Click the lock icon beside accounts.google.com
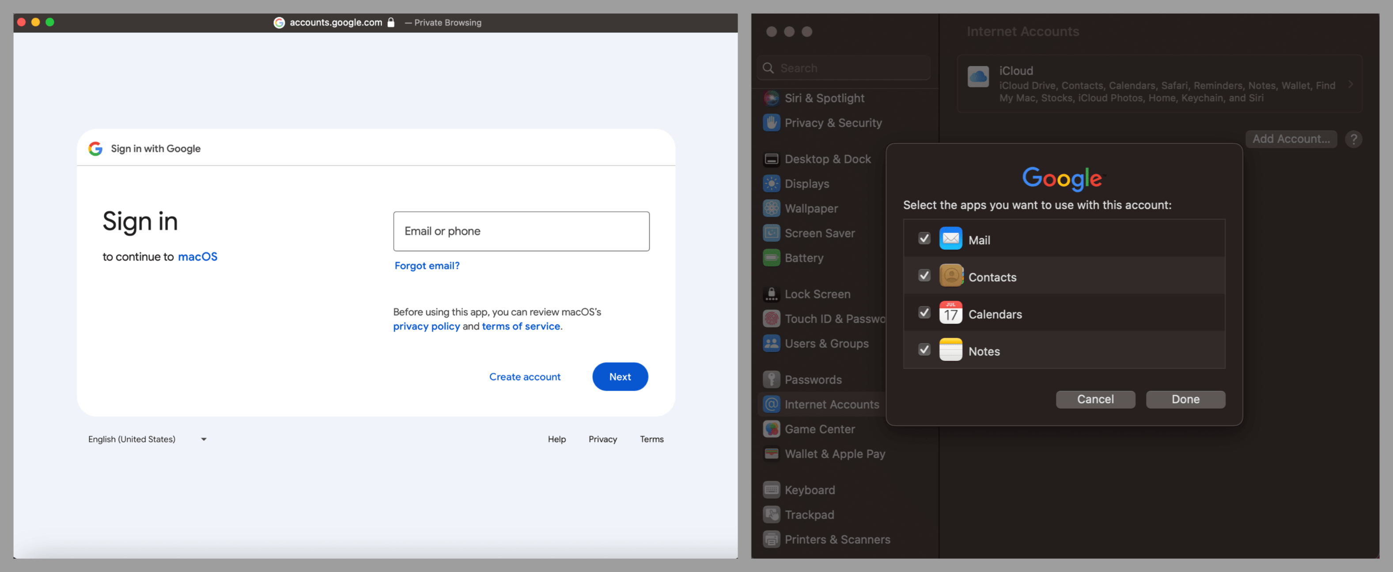Image resolution: width=1393 pixels, height=572 pixels. click(391, 22)
